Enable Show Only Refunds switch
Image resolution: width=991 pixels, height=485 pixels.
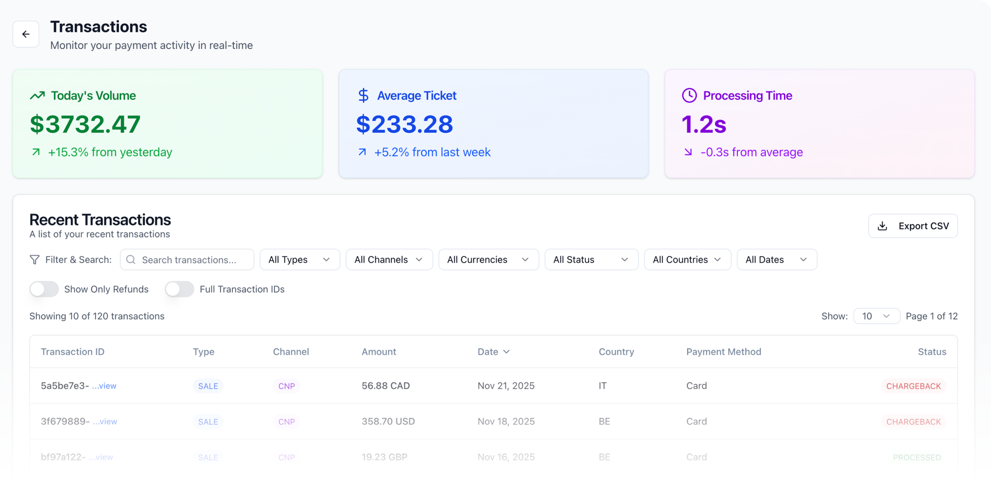(44, 289)
